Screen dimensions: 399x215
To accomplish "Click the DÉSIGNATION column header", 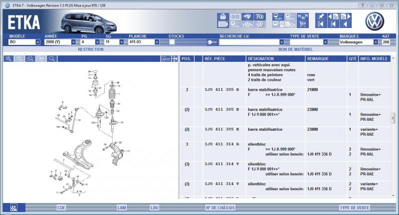I will tap(275, 59).
